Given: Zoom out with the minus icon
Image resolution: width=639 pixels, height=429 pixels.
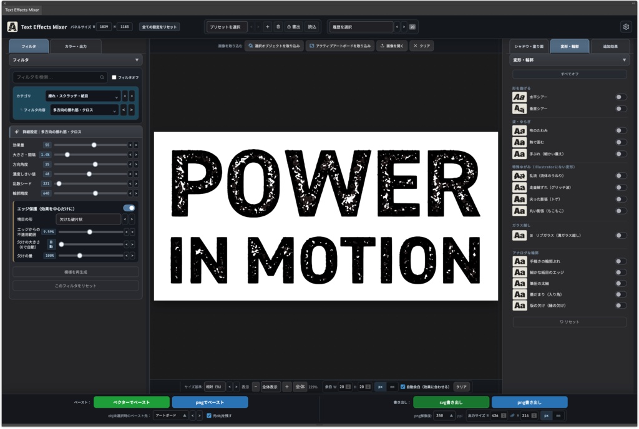Looking at the screenshot, I should [255, 387].
